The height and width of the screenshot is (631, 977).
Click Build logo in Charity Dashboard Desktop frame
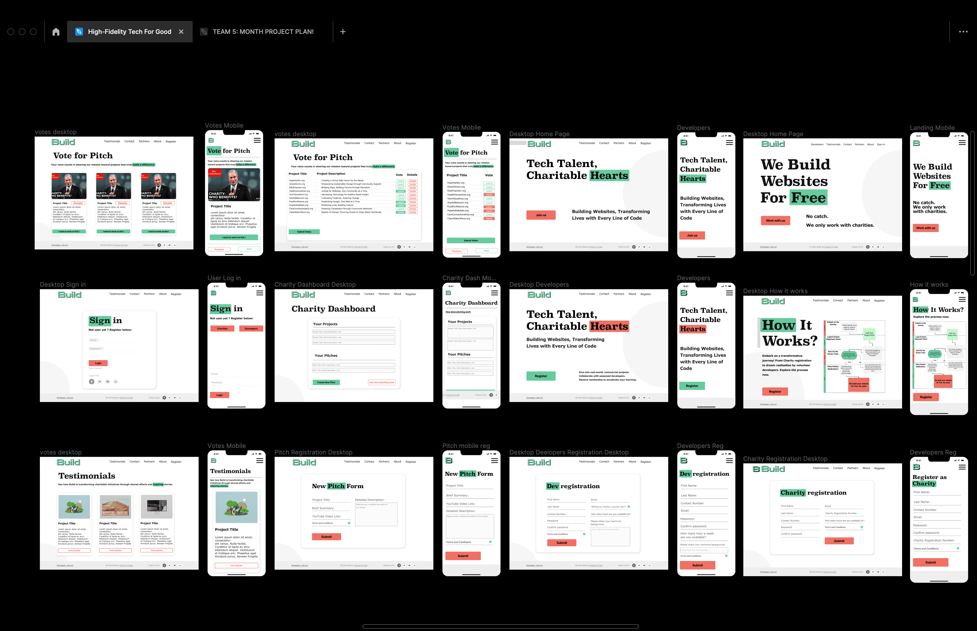pyautogui.click(x=303, y=295)
